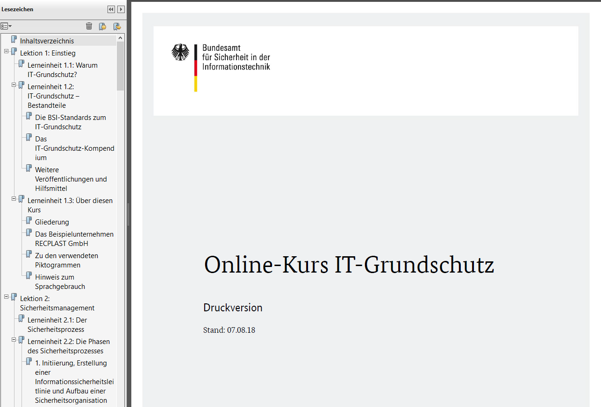Click the bookmark panel scrollbar thumb
Viewport: 601px width, 407px height.
[120, 66]
